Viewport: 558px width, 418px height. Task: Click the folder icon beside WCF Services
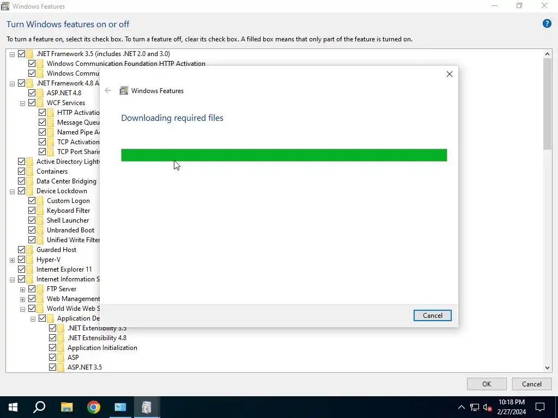pyautogui.click(x=40, y=103)
